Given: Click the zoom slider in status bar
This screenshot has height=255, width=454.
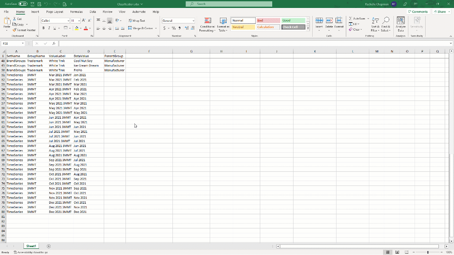Looking at the screenshot, I should [428, 252].
